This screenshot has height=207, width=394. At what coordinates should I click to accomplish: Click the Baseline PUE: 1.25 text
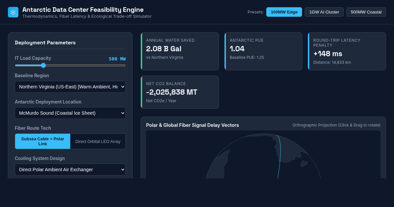pyautogui.click(x=247, y=57)
